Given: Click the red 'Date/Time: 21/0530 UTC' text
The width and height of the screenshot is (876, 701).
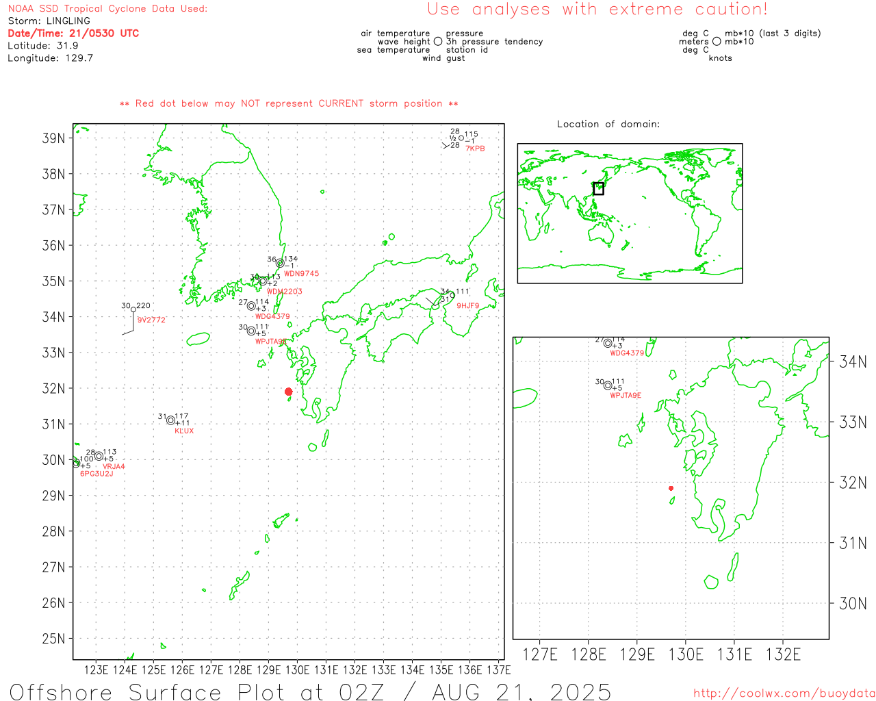Looking at the screenshot, I should pos(73,34).
